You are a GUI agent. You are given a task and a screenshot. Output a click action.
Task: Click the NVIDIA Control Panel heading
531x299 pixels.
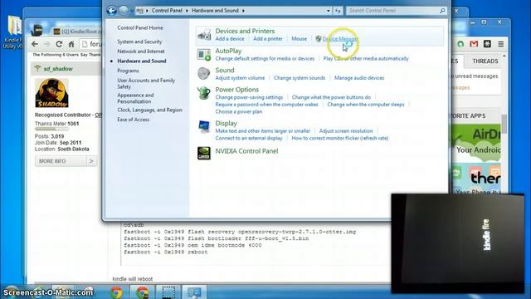tap(246, 151)
